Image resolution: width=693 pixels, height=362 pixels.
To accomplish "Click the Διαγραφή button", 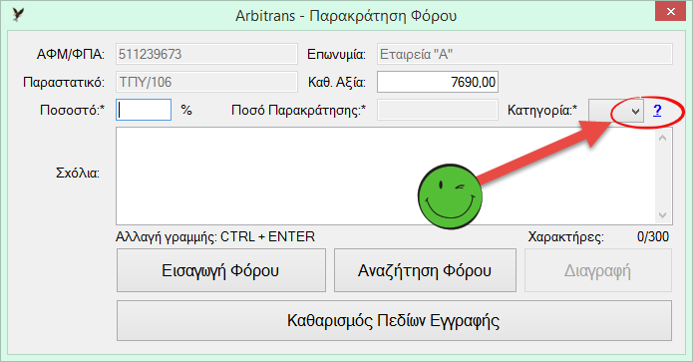I will [x=598, y=270].
